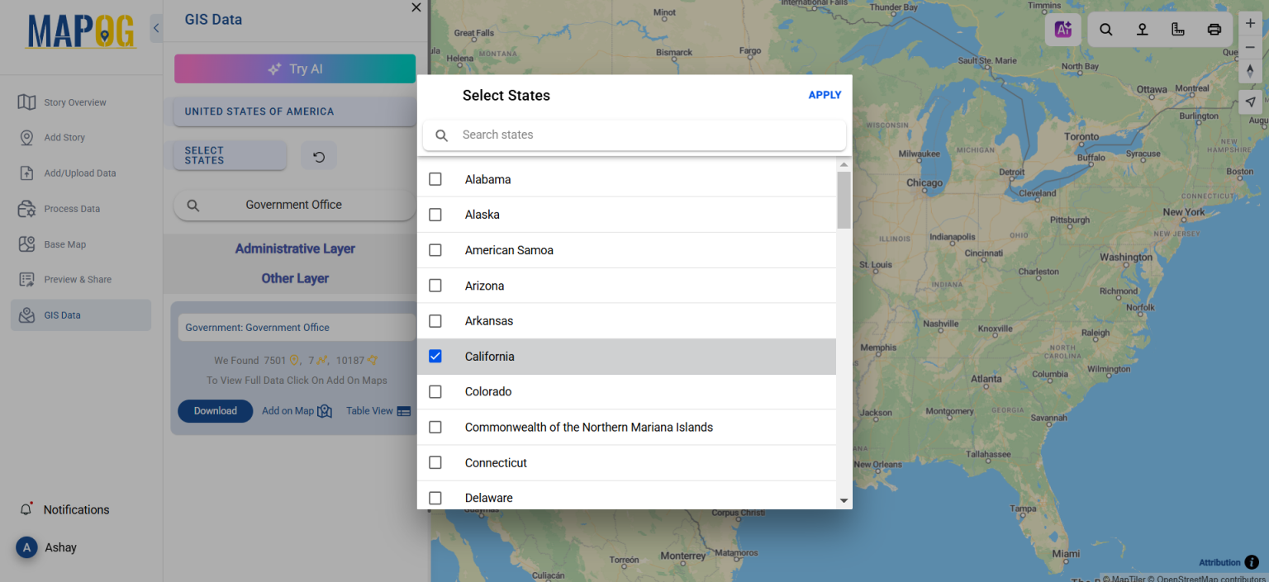The width and height of the screenshot is (1269, 582).
Task: Reset the compass orientation icon
Action: tap(1250, 71)
